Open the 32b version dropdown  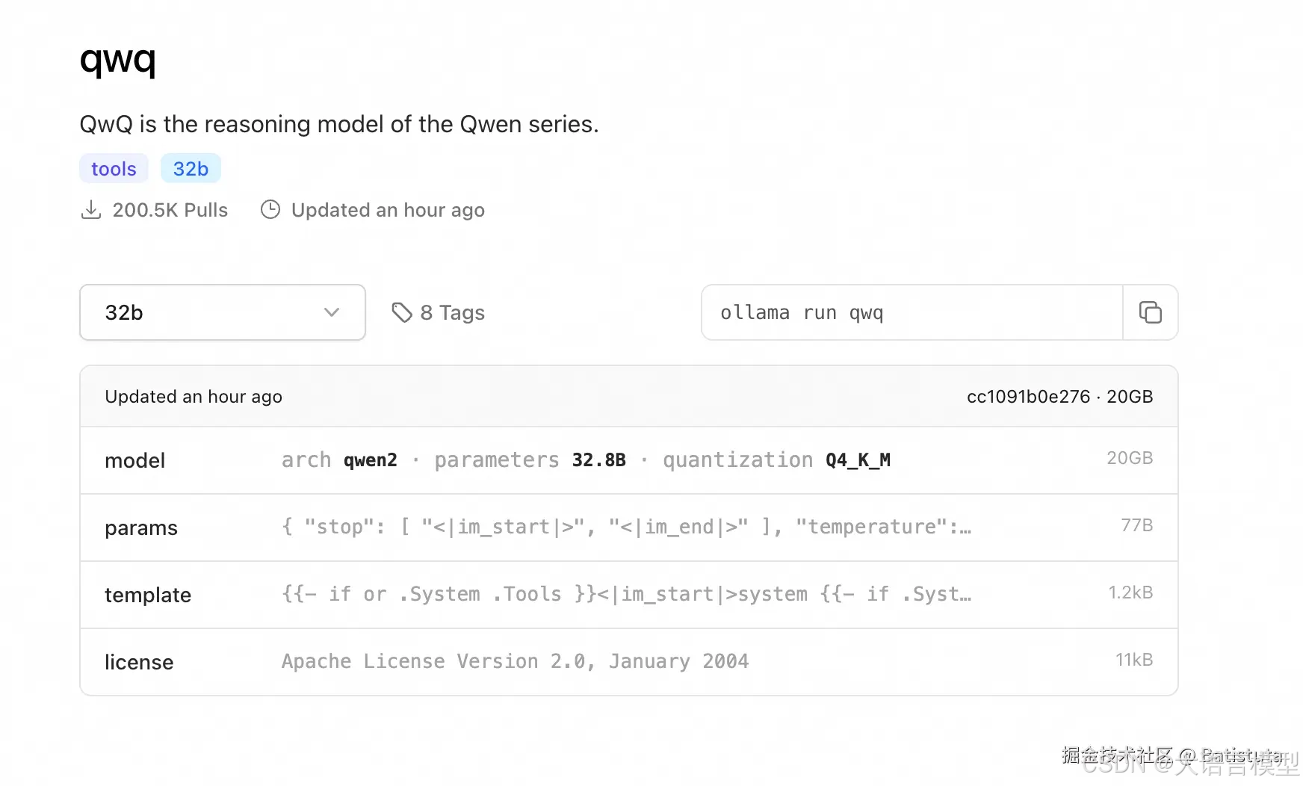[x=223, y=312]
